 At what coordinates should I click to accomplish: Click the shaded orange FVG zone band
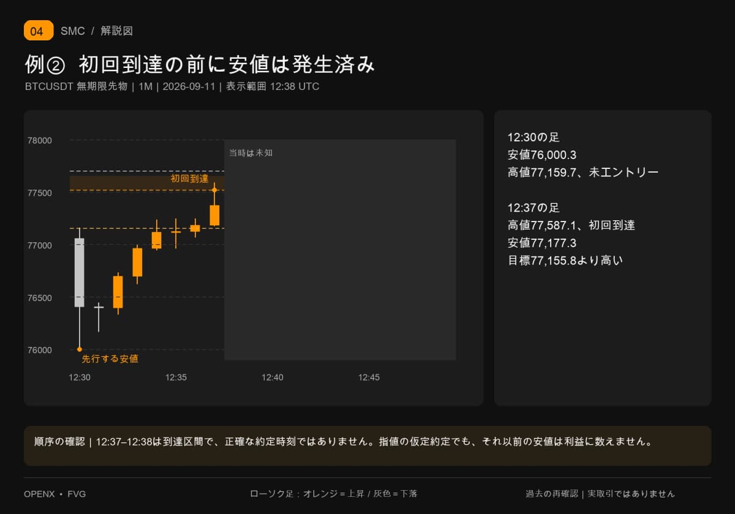click(x=147, y=183)
